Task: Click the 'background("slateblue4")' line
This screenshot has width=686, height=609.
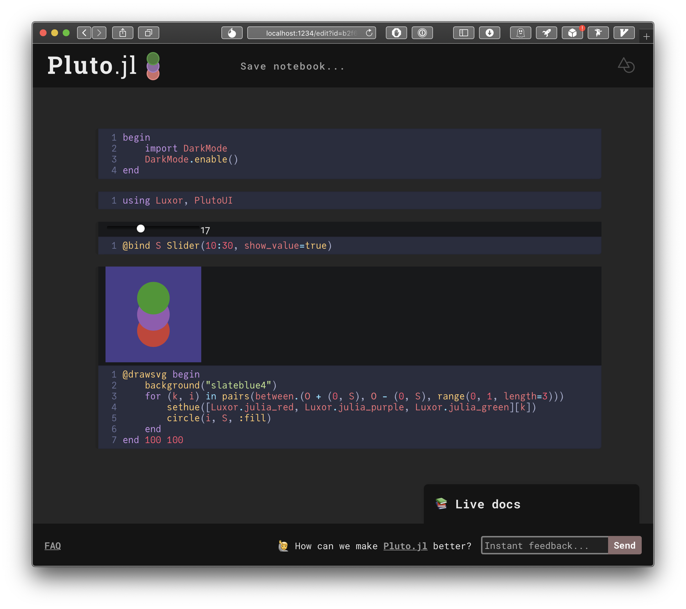Action: pyautogui.click(x=211, y=385)
